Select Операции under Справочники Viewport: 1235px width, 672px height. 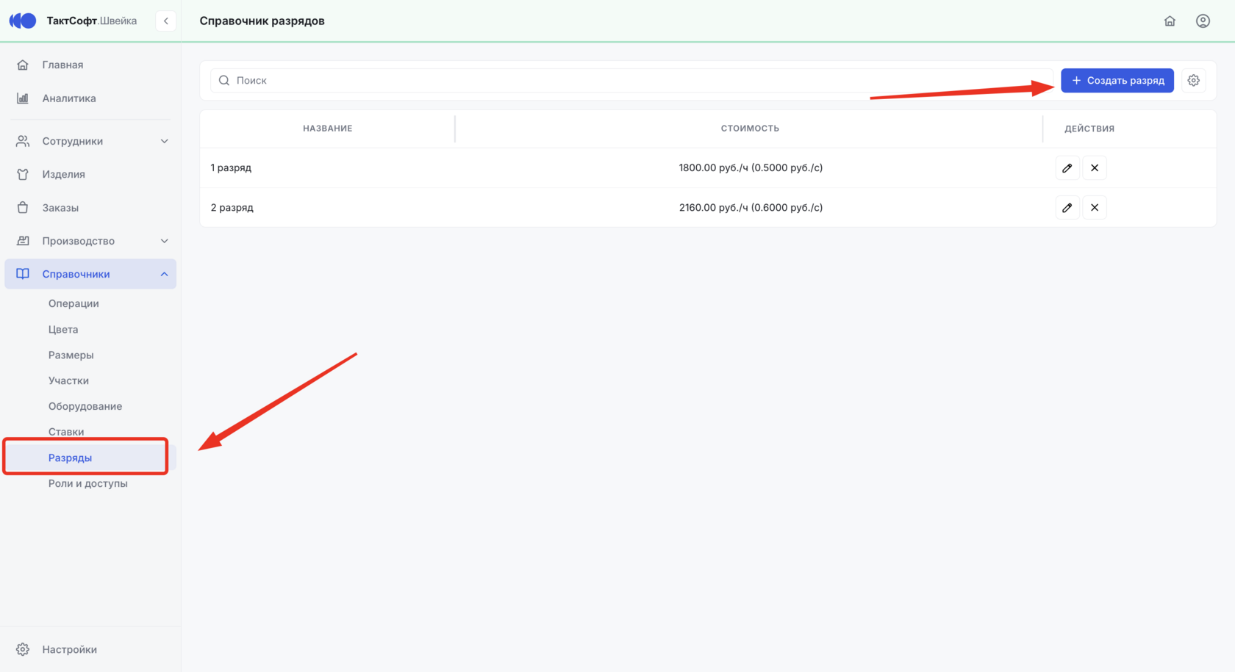pyautogui.click(x=74, y=303)
